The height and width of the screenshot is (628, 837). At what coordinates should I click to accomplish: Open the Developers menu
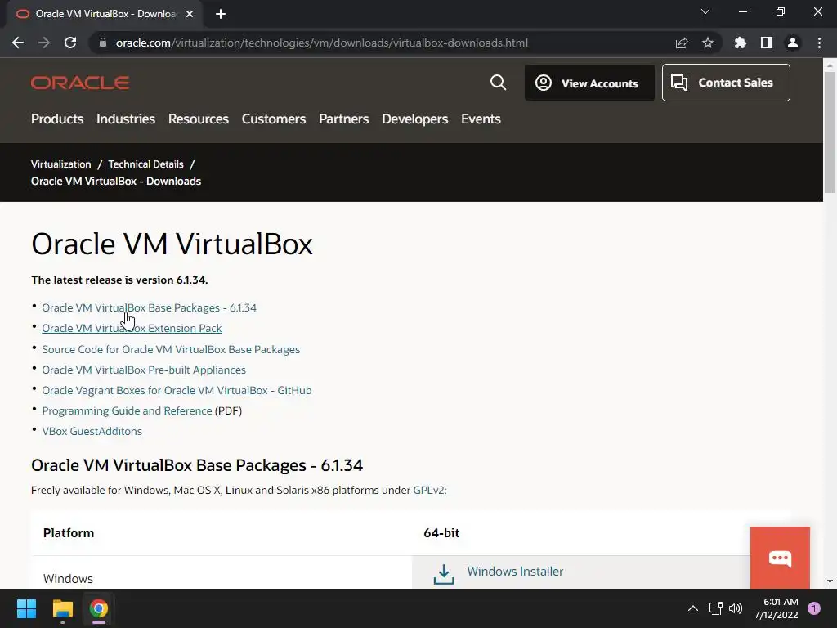click(414, 119)
